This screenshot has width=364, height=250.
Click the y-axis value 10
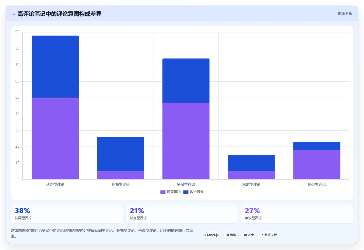[17, 163]
